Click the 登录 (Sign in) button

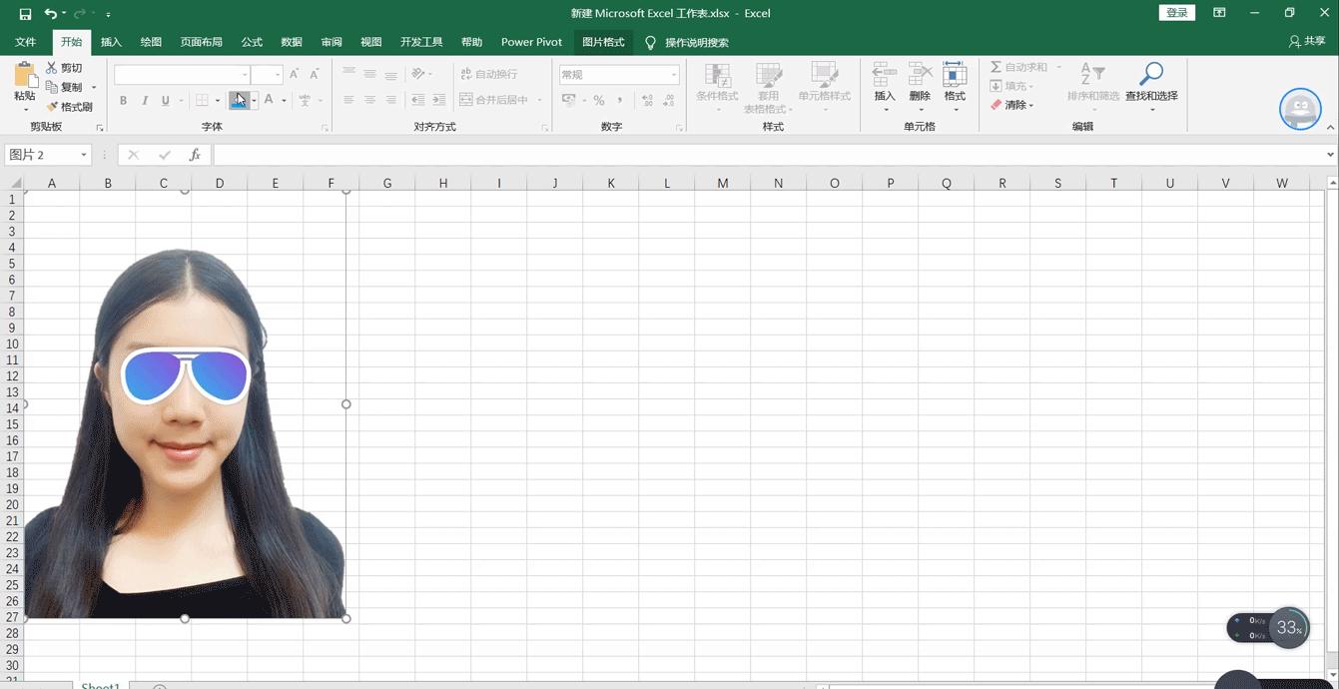[1176, 13]
